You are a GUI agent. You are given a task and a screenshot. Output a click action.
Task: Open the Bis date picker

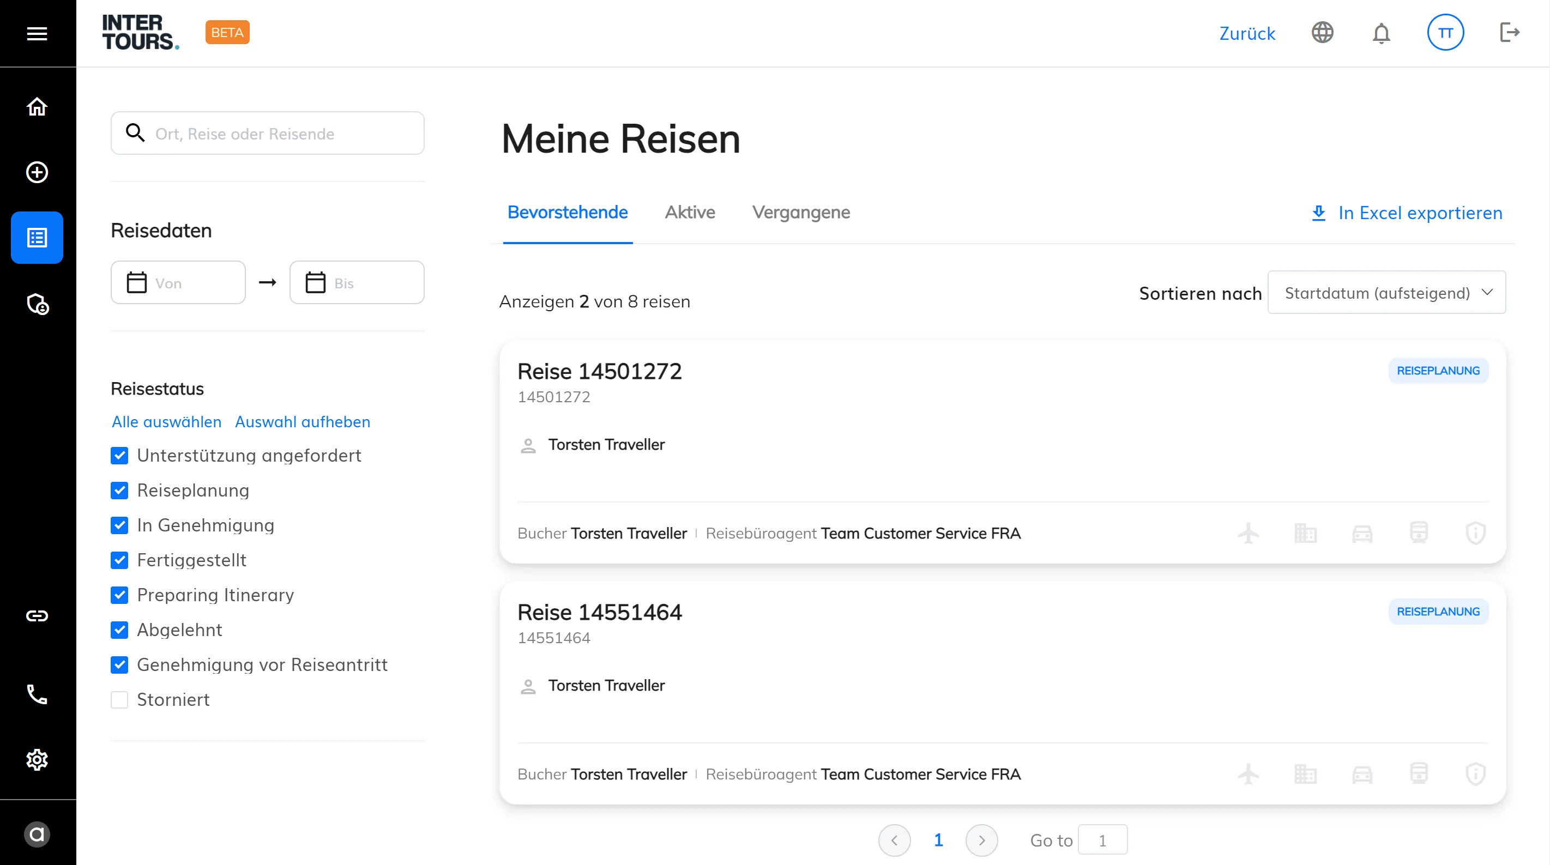(356, 282)
